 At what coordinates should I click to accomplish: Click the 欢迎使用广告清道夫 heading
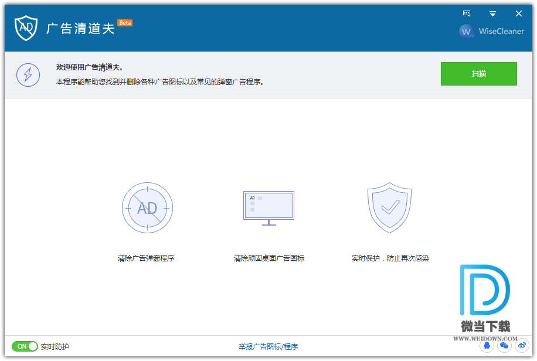(x=90, y=67)
